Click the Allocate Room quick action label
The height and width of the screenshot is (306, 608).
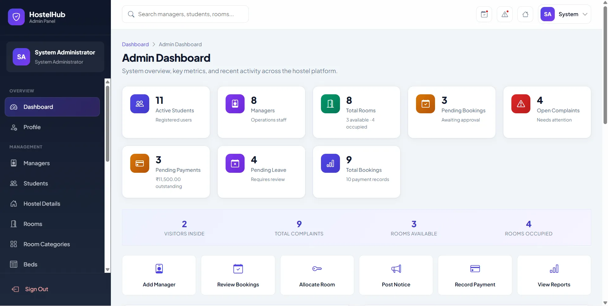tap(317, 284)
